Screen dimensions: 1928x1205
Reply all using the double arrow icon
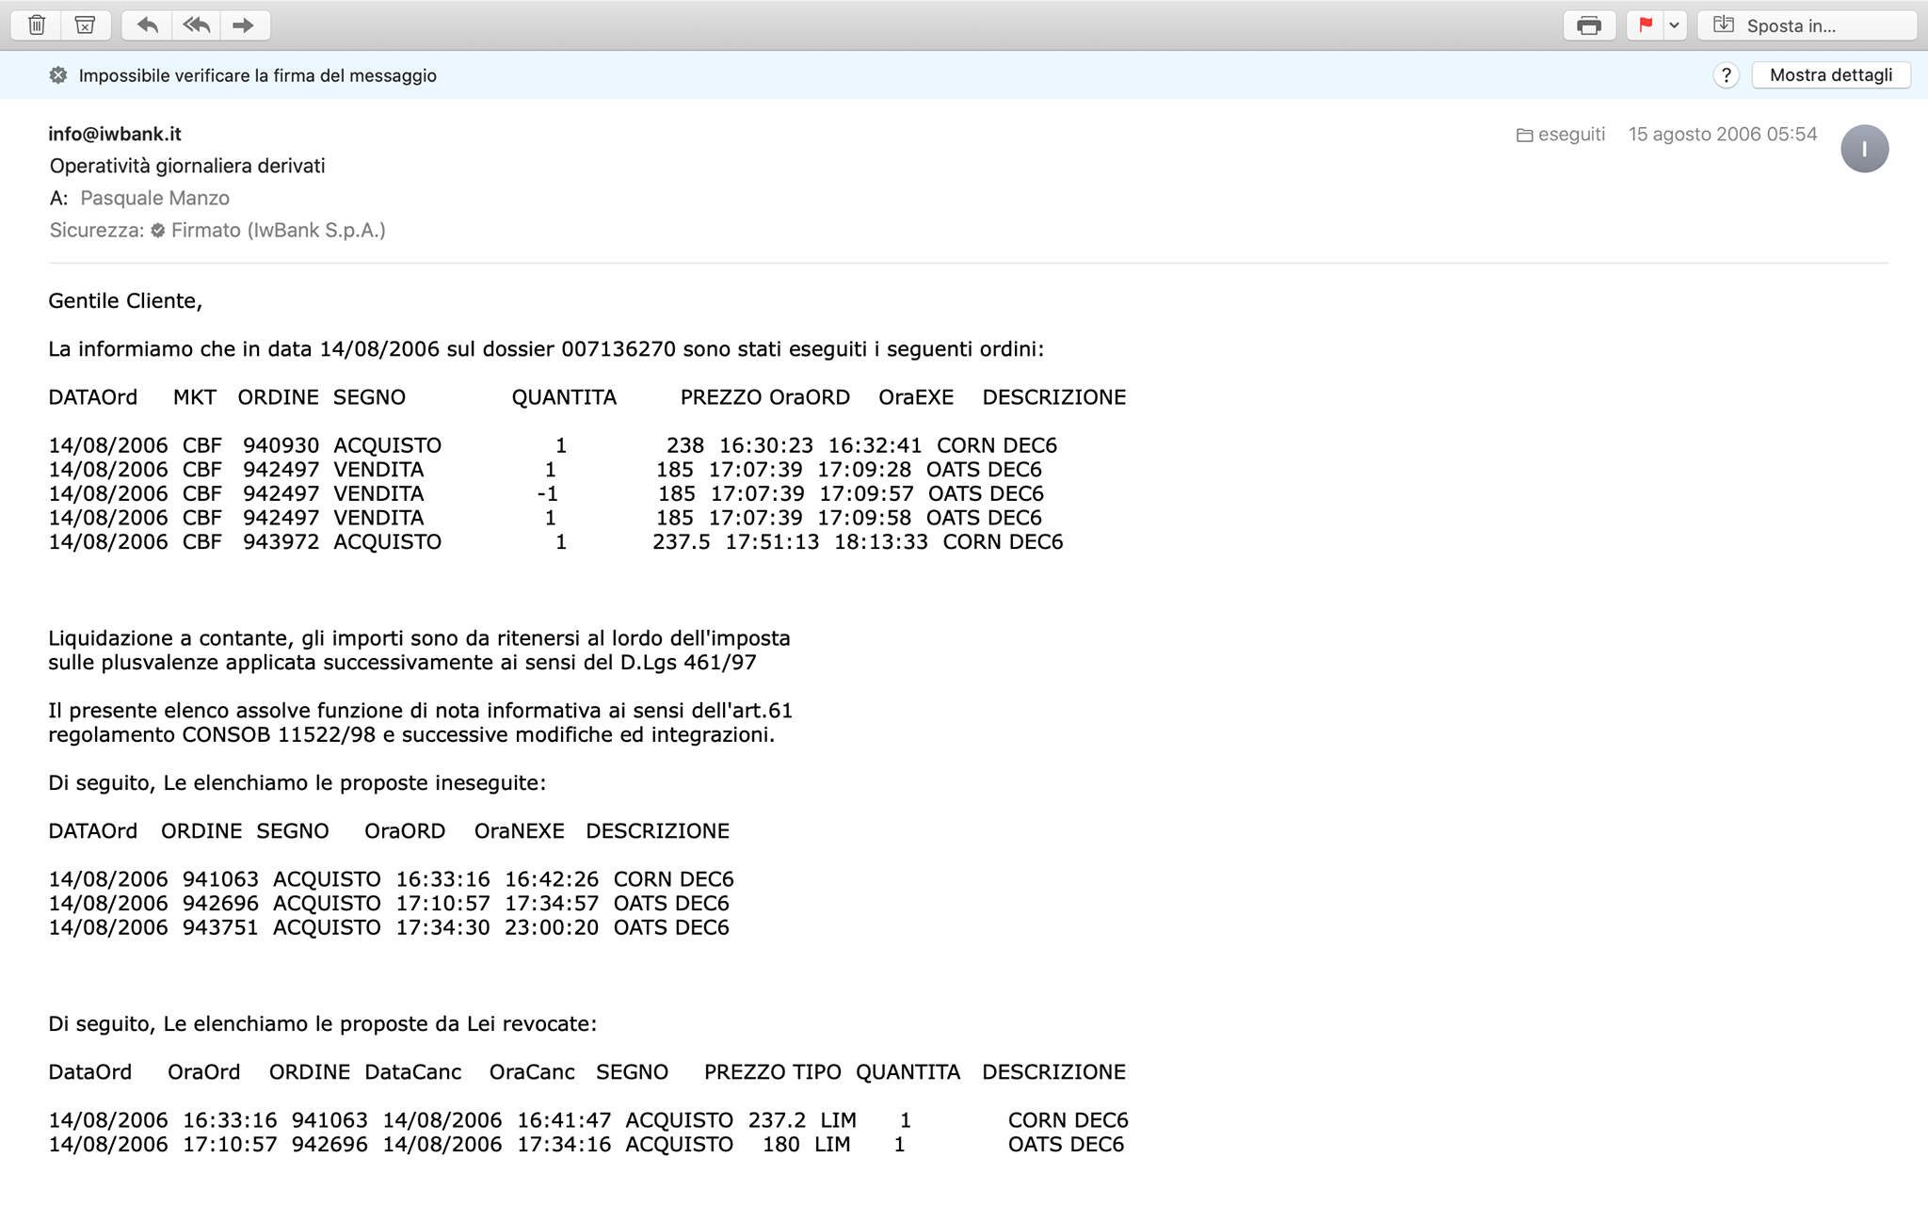[x=196, y=25]
